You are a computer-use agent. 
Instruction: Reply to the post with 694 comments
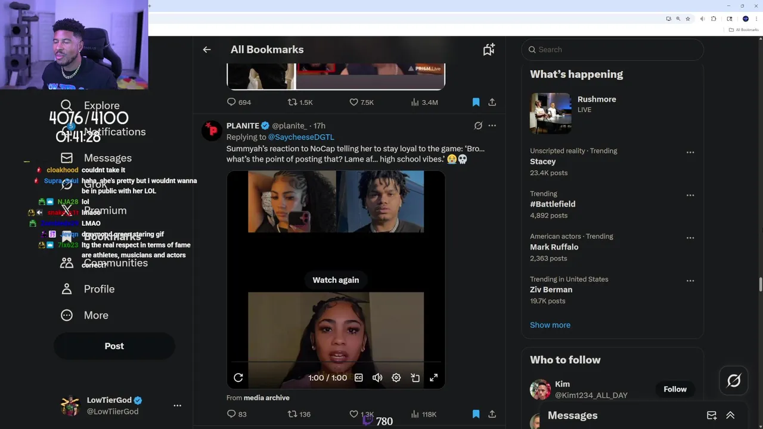coord(238,102)
